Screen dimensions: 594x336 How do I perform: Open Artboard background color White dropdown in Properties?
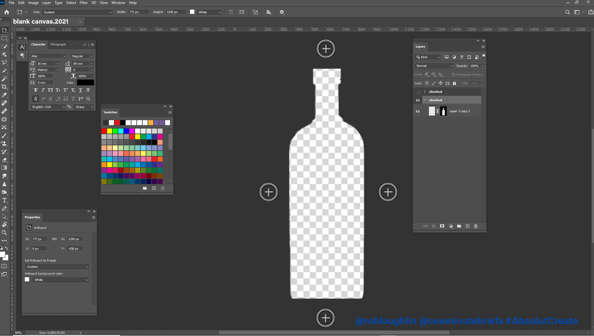coord(61,280)
